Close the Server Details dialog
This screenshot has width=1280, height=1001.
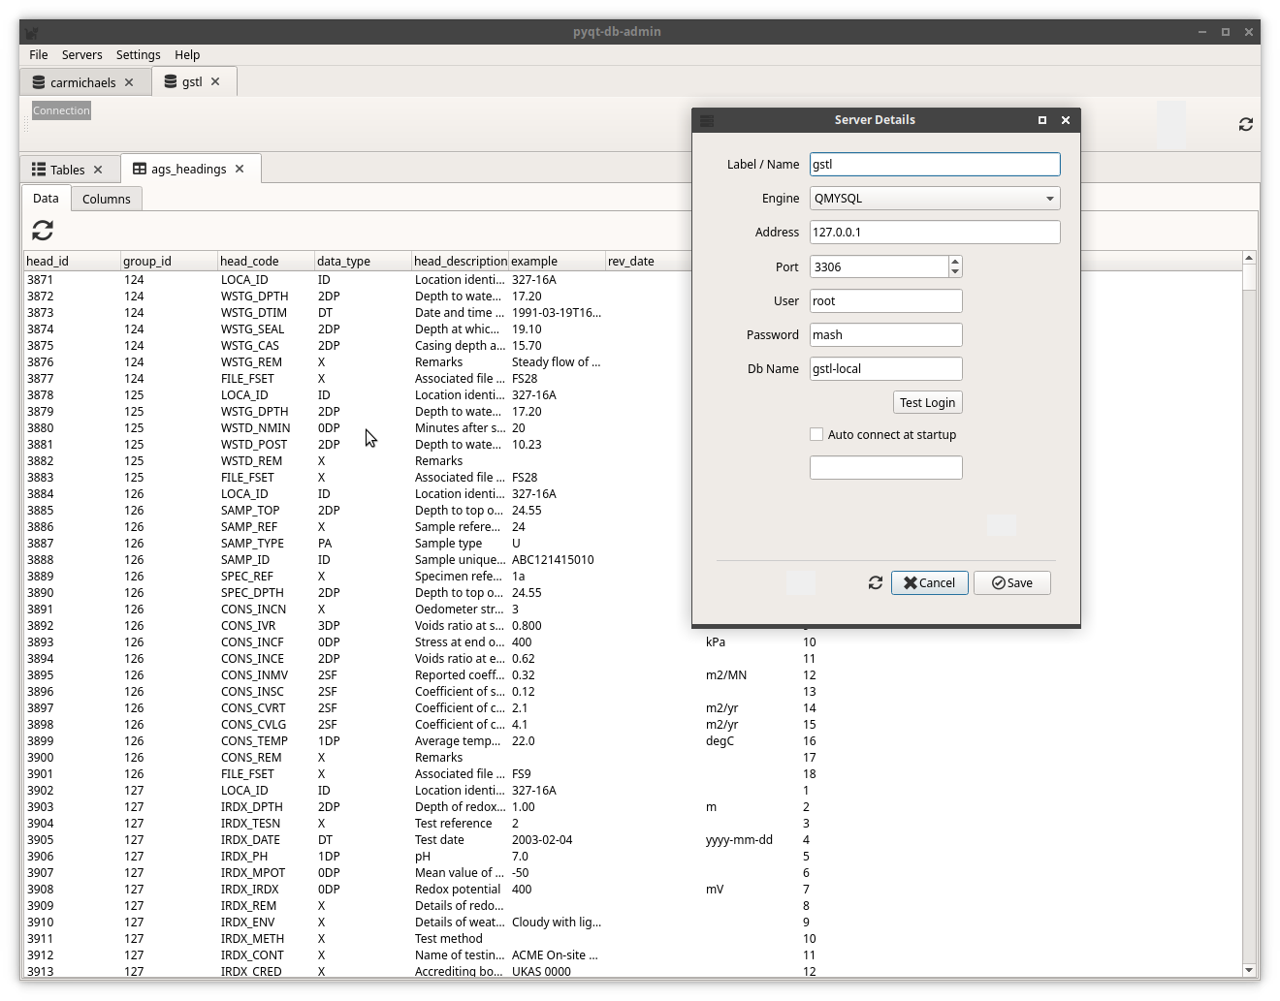(x=1066, y=120)
